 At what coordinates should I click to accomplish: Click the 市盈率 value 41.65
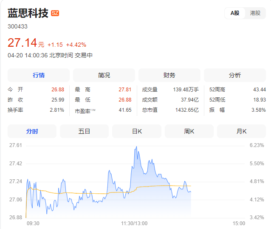click(125, 110)
